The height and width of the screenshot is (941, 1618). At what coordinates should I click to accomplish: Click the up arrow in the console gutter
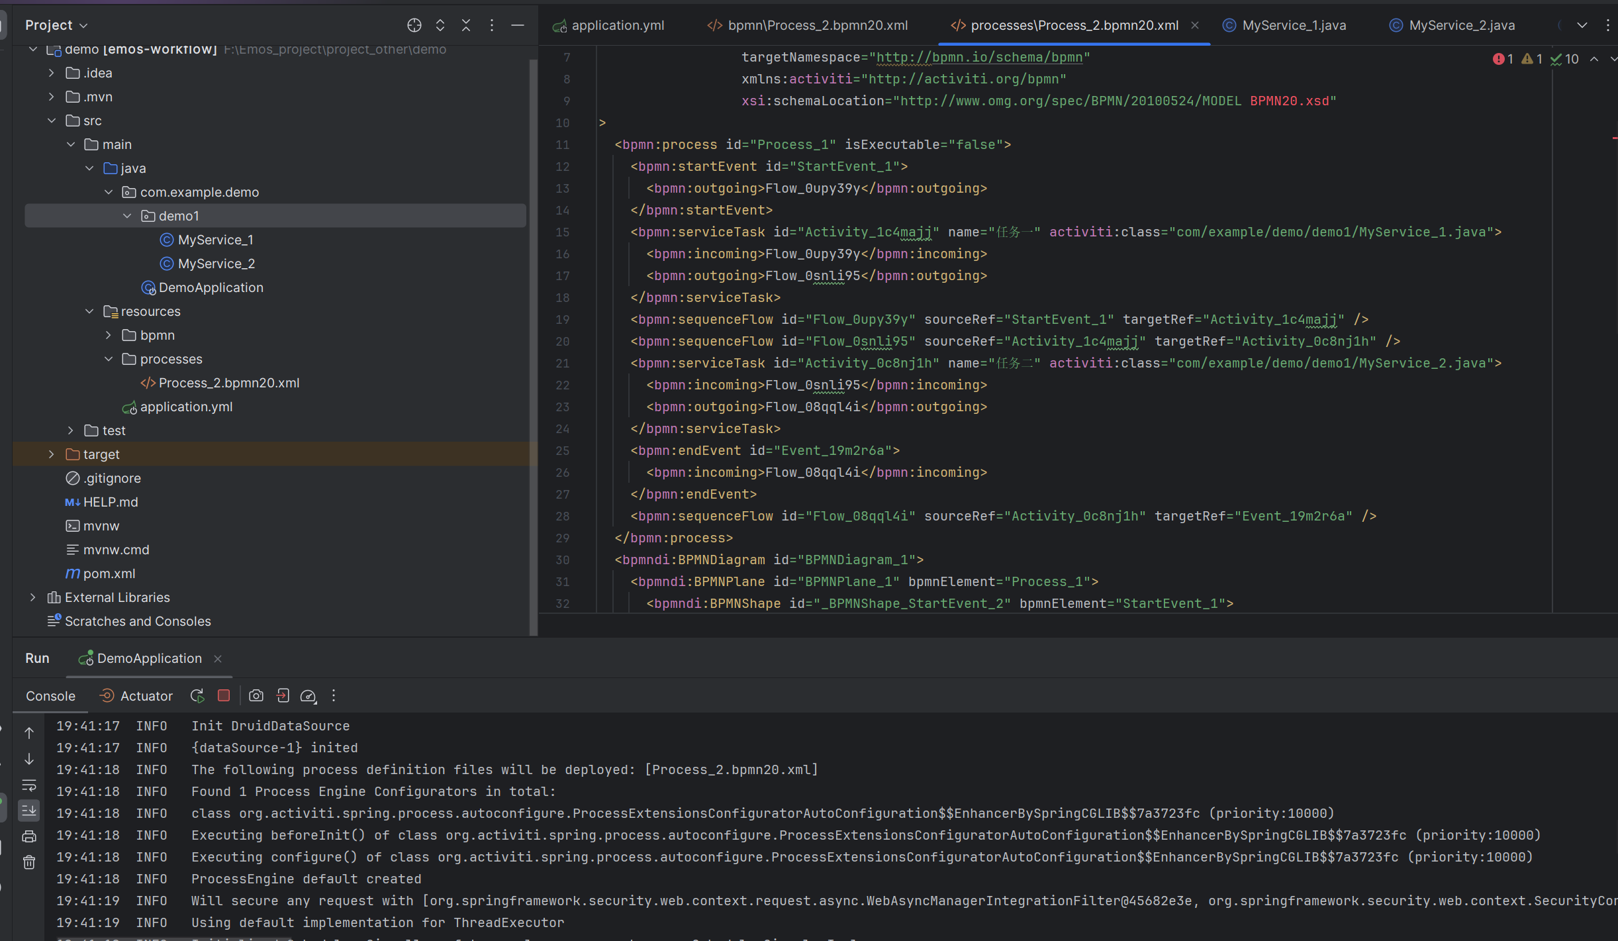pyautogui.click(x=29, y=732)
